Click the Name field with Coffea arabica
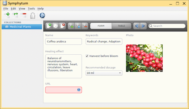Screen dimensions: 189x109 (x=63, y=41)
